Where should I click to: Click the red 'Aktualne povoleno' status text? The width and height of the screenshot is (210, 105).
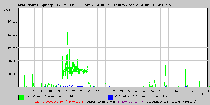pyautogui.click(x=57, y=101)
